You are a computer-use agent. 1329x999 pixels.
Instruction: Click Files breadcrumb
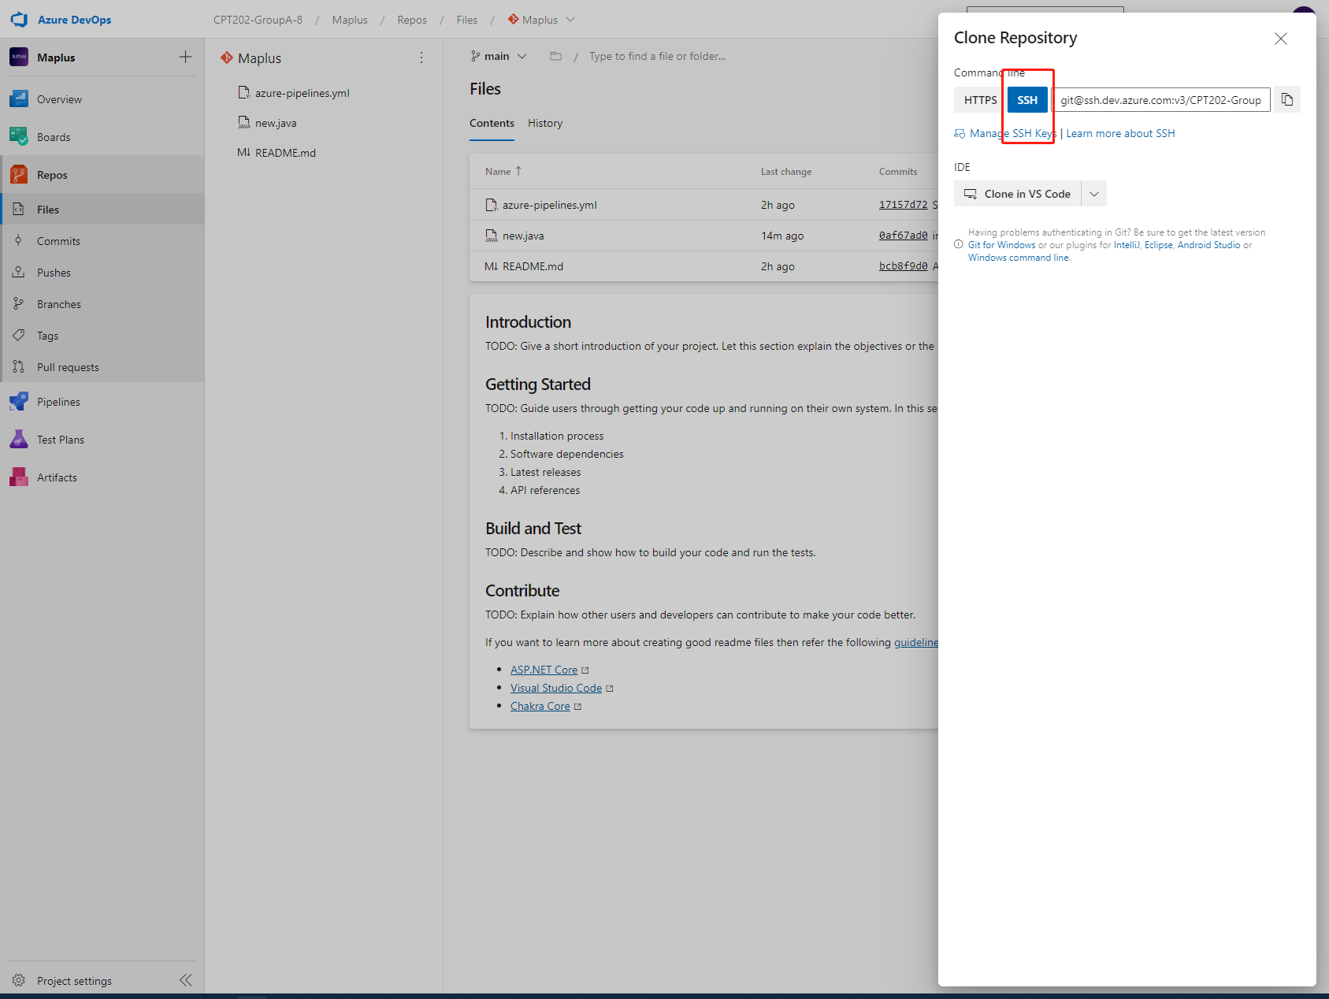pos(467,20)
